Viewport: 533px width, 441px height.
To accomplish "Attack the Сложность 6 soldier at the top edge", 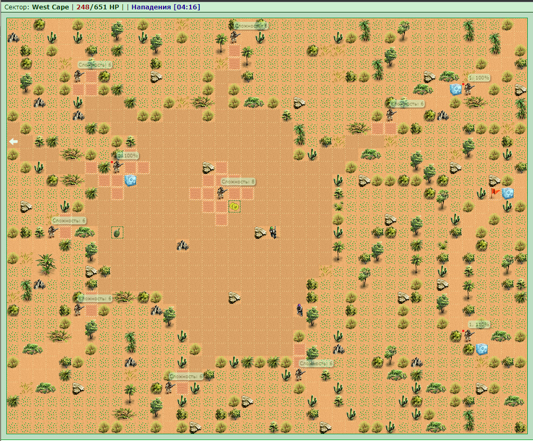I will [x=234, y=37].
